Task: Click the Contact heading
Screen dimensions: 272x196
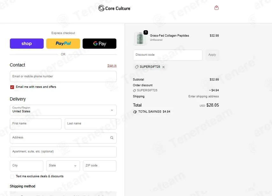Action: (17, 65)
